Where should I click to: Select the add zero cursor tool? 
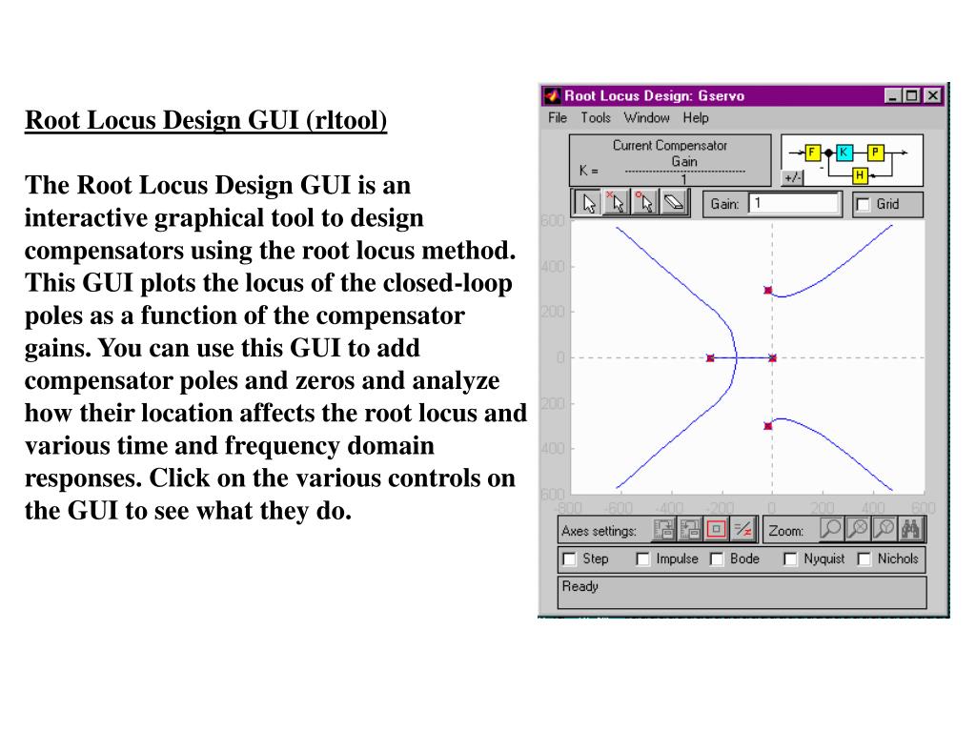(x=644, y=203)
